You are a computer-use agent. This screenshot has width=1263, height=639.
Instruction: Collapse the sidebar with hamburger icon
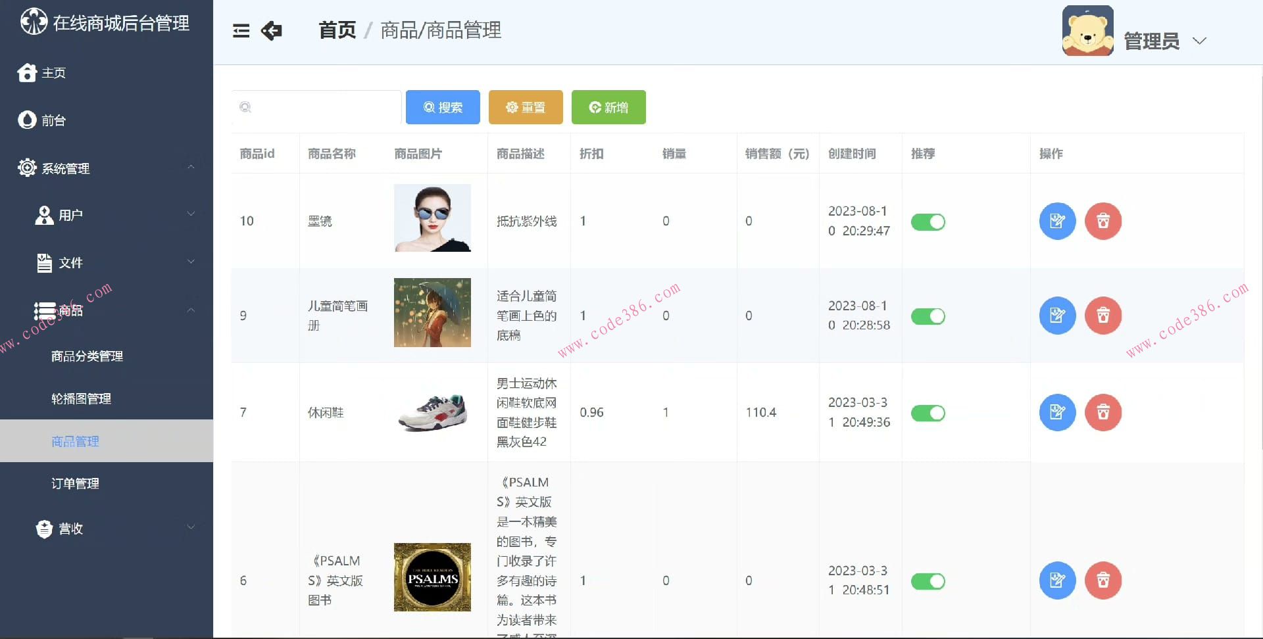point(241,30)
